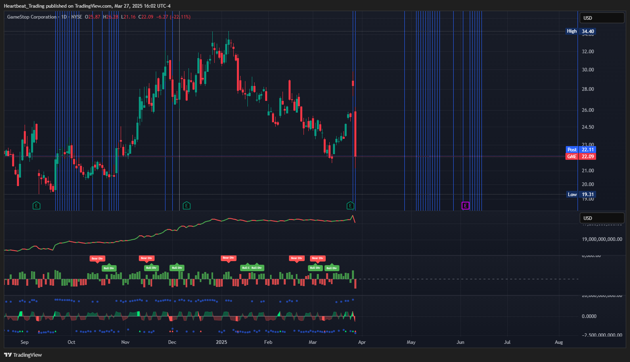Click the green earnings E icon in late March
This screenshot has width=630, height=362.
click(350, 206)
